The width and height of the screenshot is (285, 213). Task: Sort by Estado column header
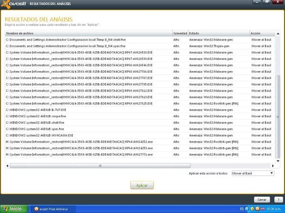click(219, 33)
